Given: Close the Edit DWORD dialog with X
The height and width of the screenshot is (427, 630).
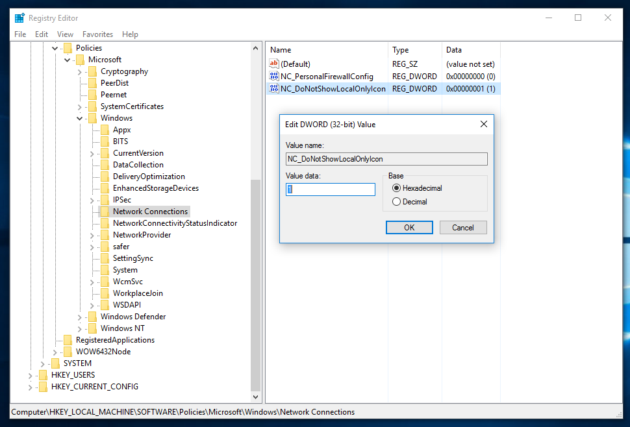Looking at the screenshot, I should click(483, 124).
